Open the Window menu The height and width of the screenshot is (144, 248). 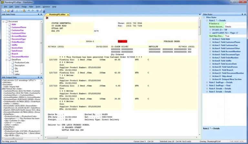click(x=46, y=7)
